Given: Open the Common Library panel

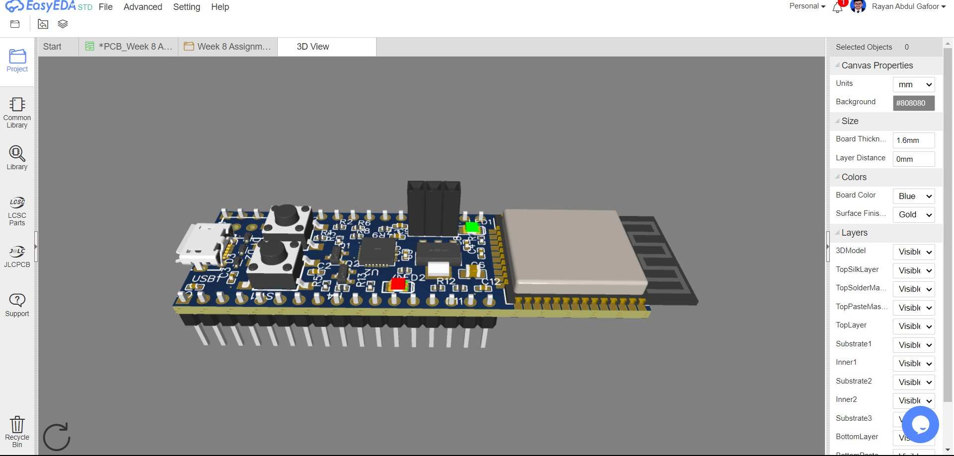Looking at the screenshot, I should pyautogui.click(x=17, y=113).
